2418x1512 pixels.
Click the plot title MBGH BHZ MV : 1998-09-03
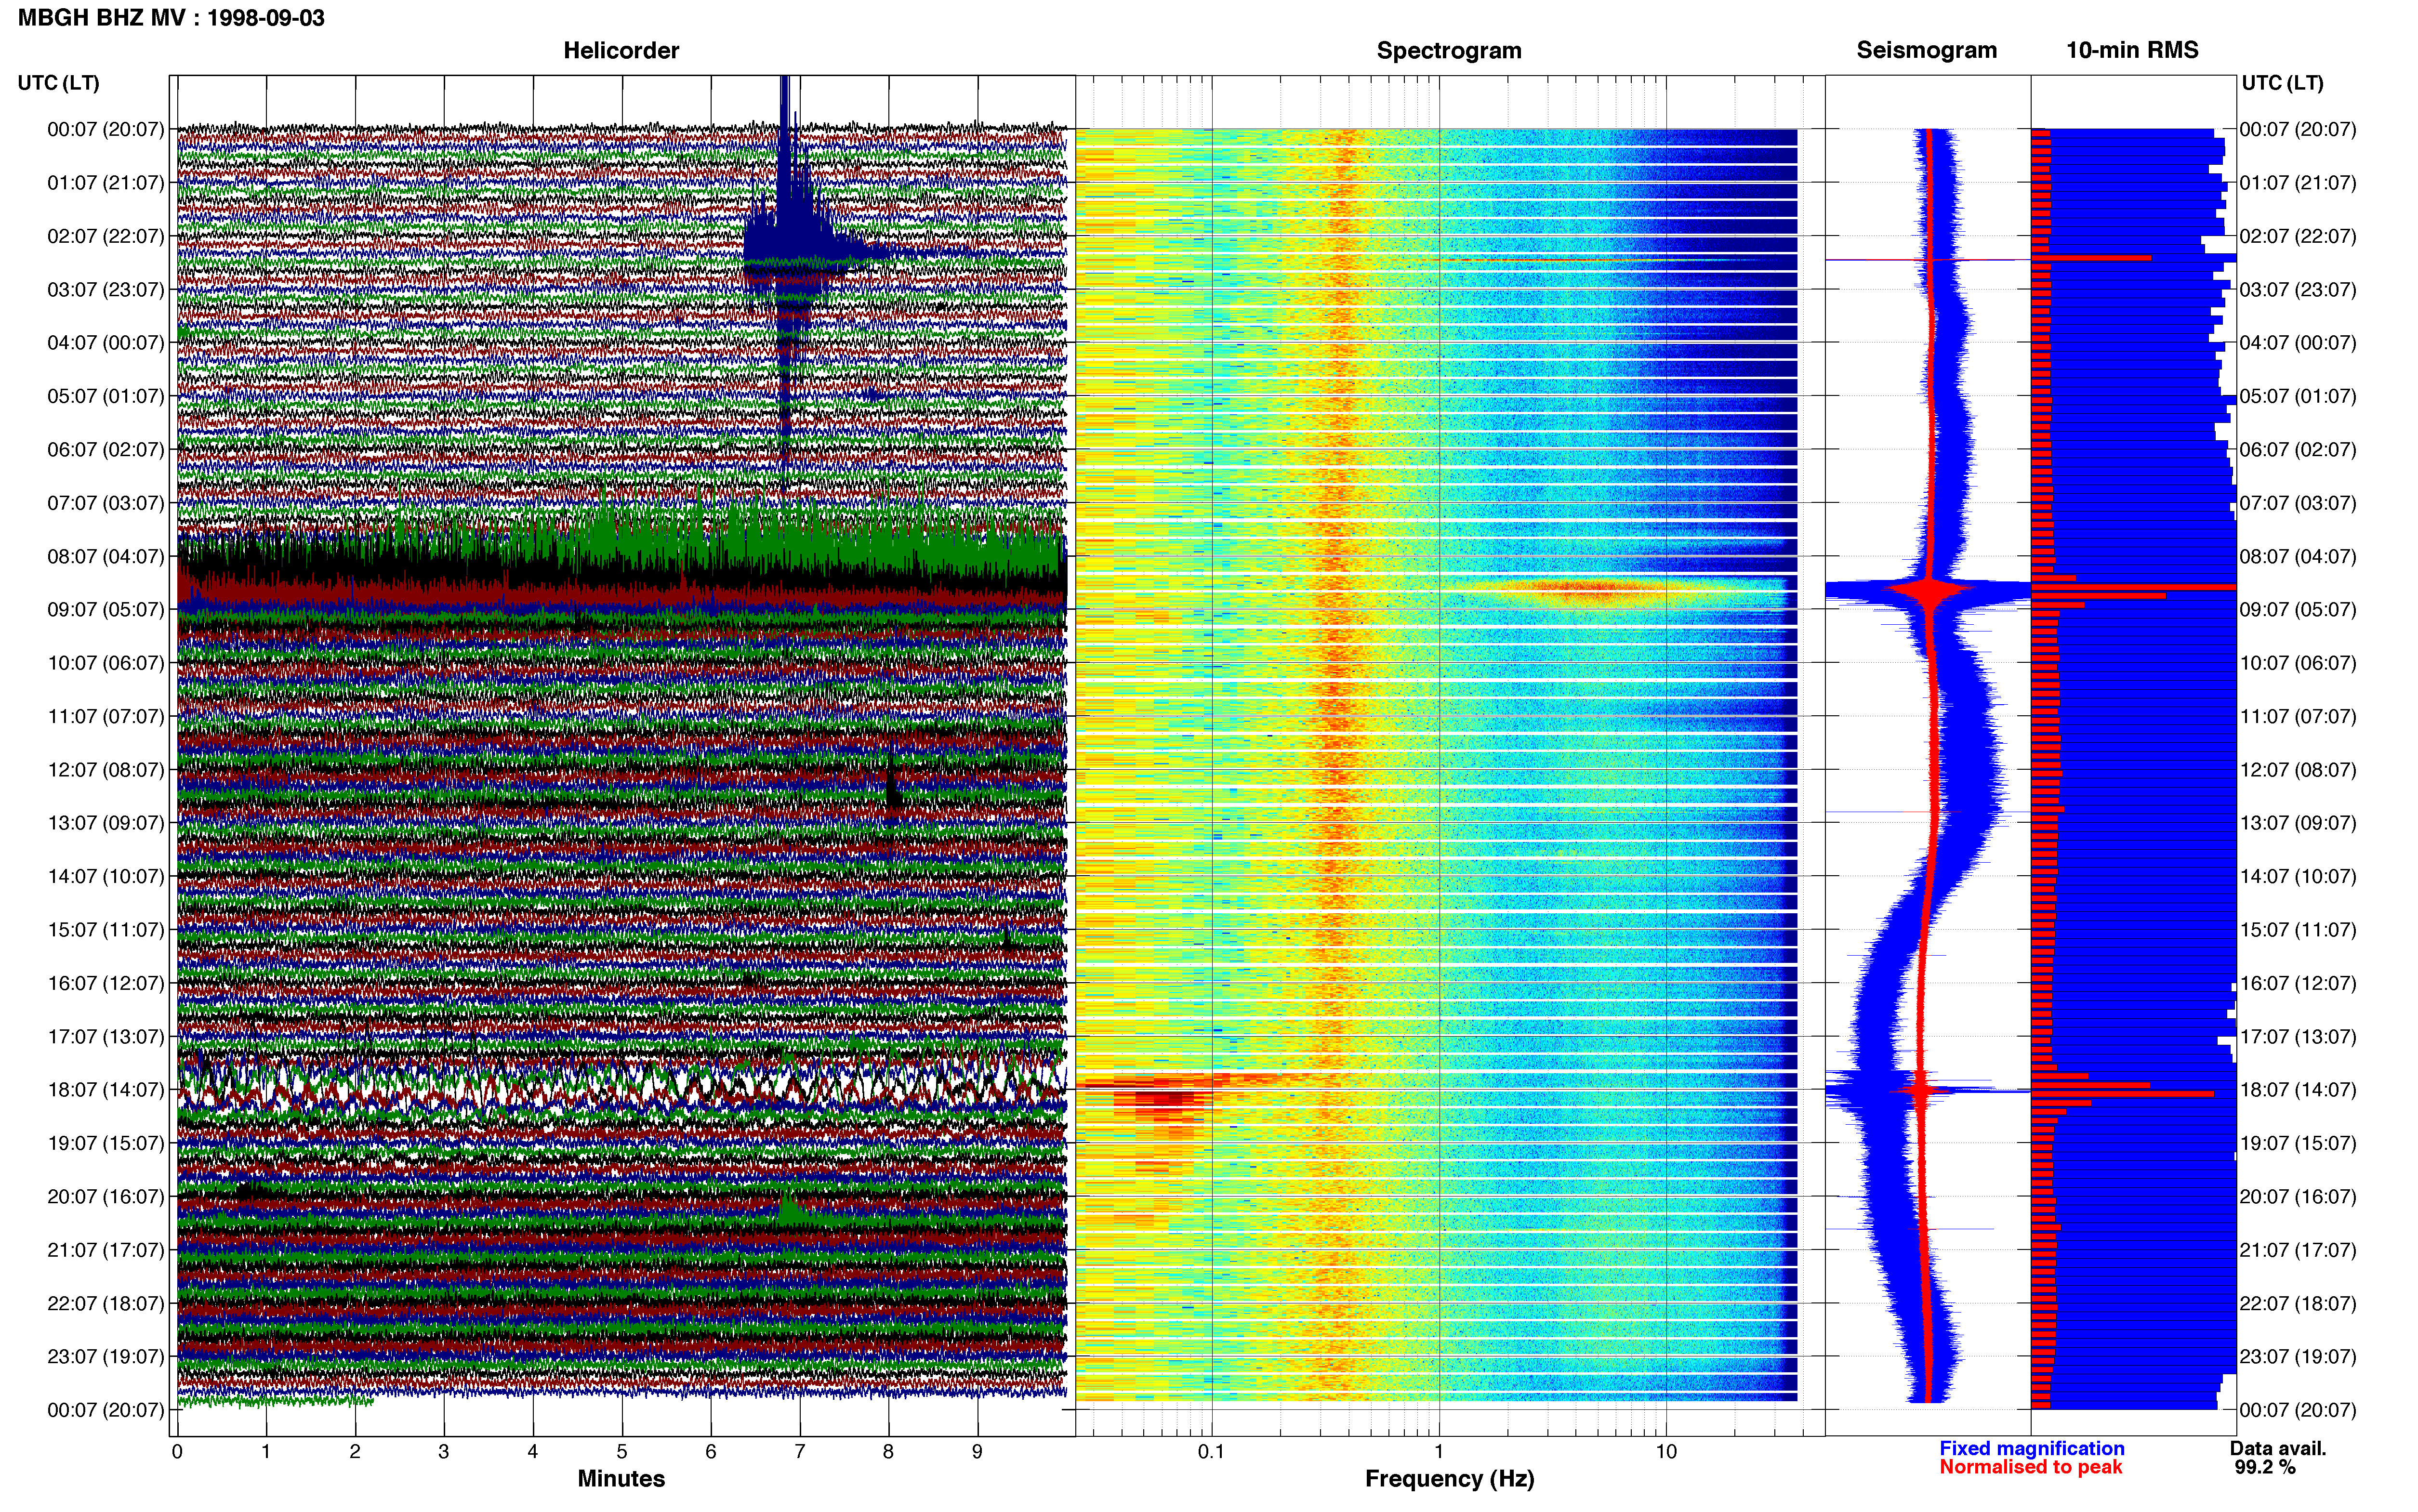[171, 18]
